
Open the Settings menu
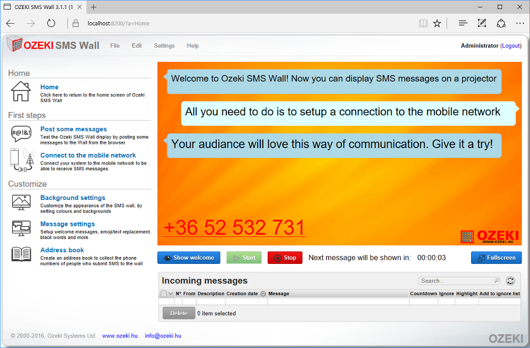164,46
